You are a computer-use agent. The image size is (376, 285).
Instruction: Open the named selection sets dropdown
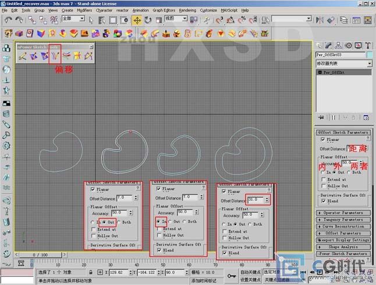pyautogui.click(x=292, y=19)
